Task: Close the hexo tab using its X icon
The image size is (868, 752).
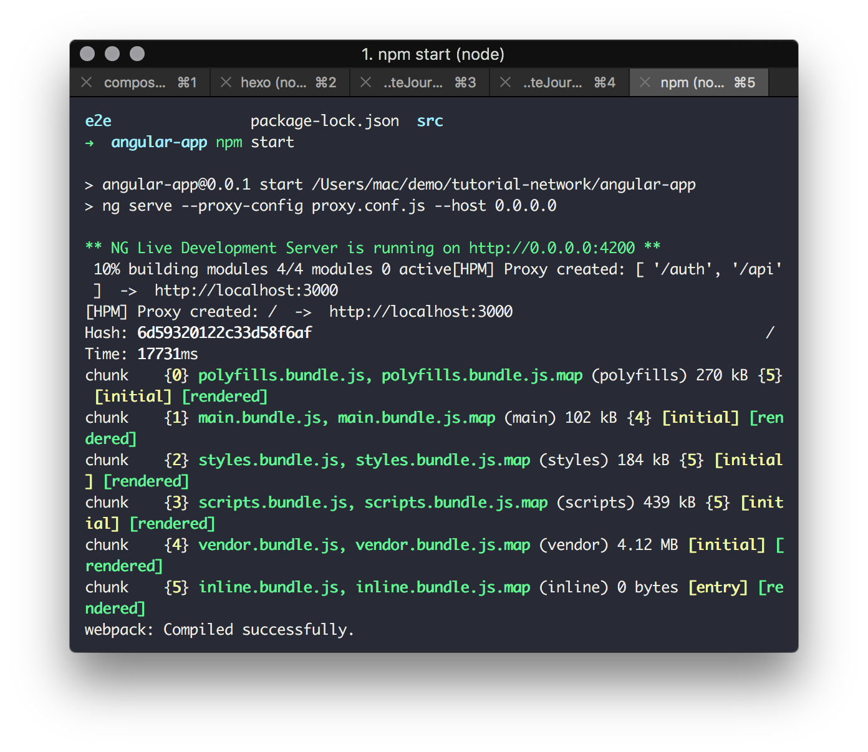Action: [x=226, y=82]
